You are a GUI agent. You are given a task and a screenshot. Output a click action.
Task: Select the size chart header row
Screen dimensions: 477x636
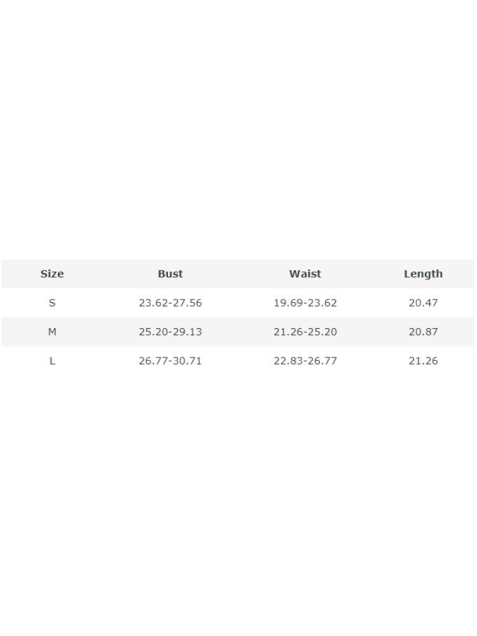[237, 274]
